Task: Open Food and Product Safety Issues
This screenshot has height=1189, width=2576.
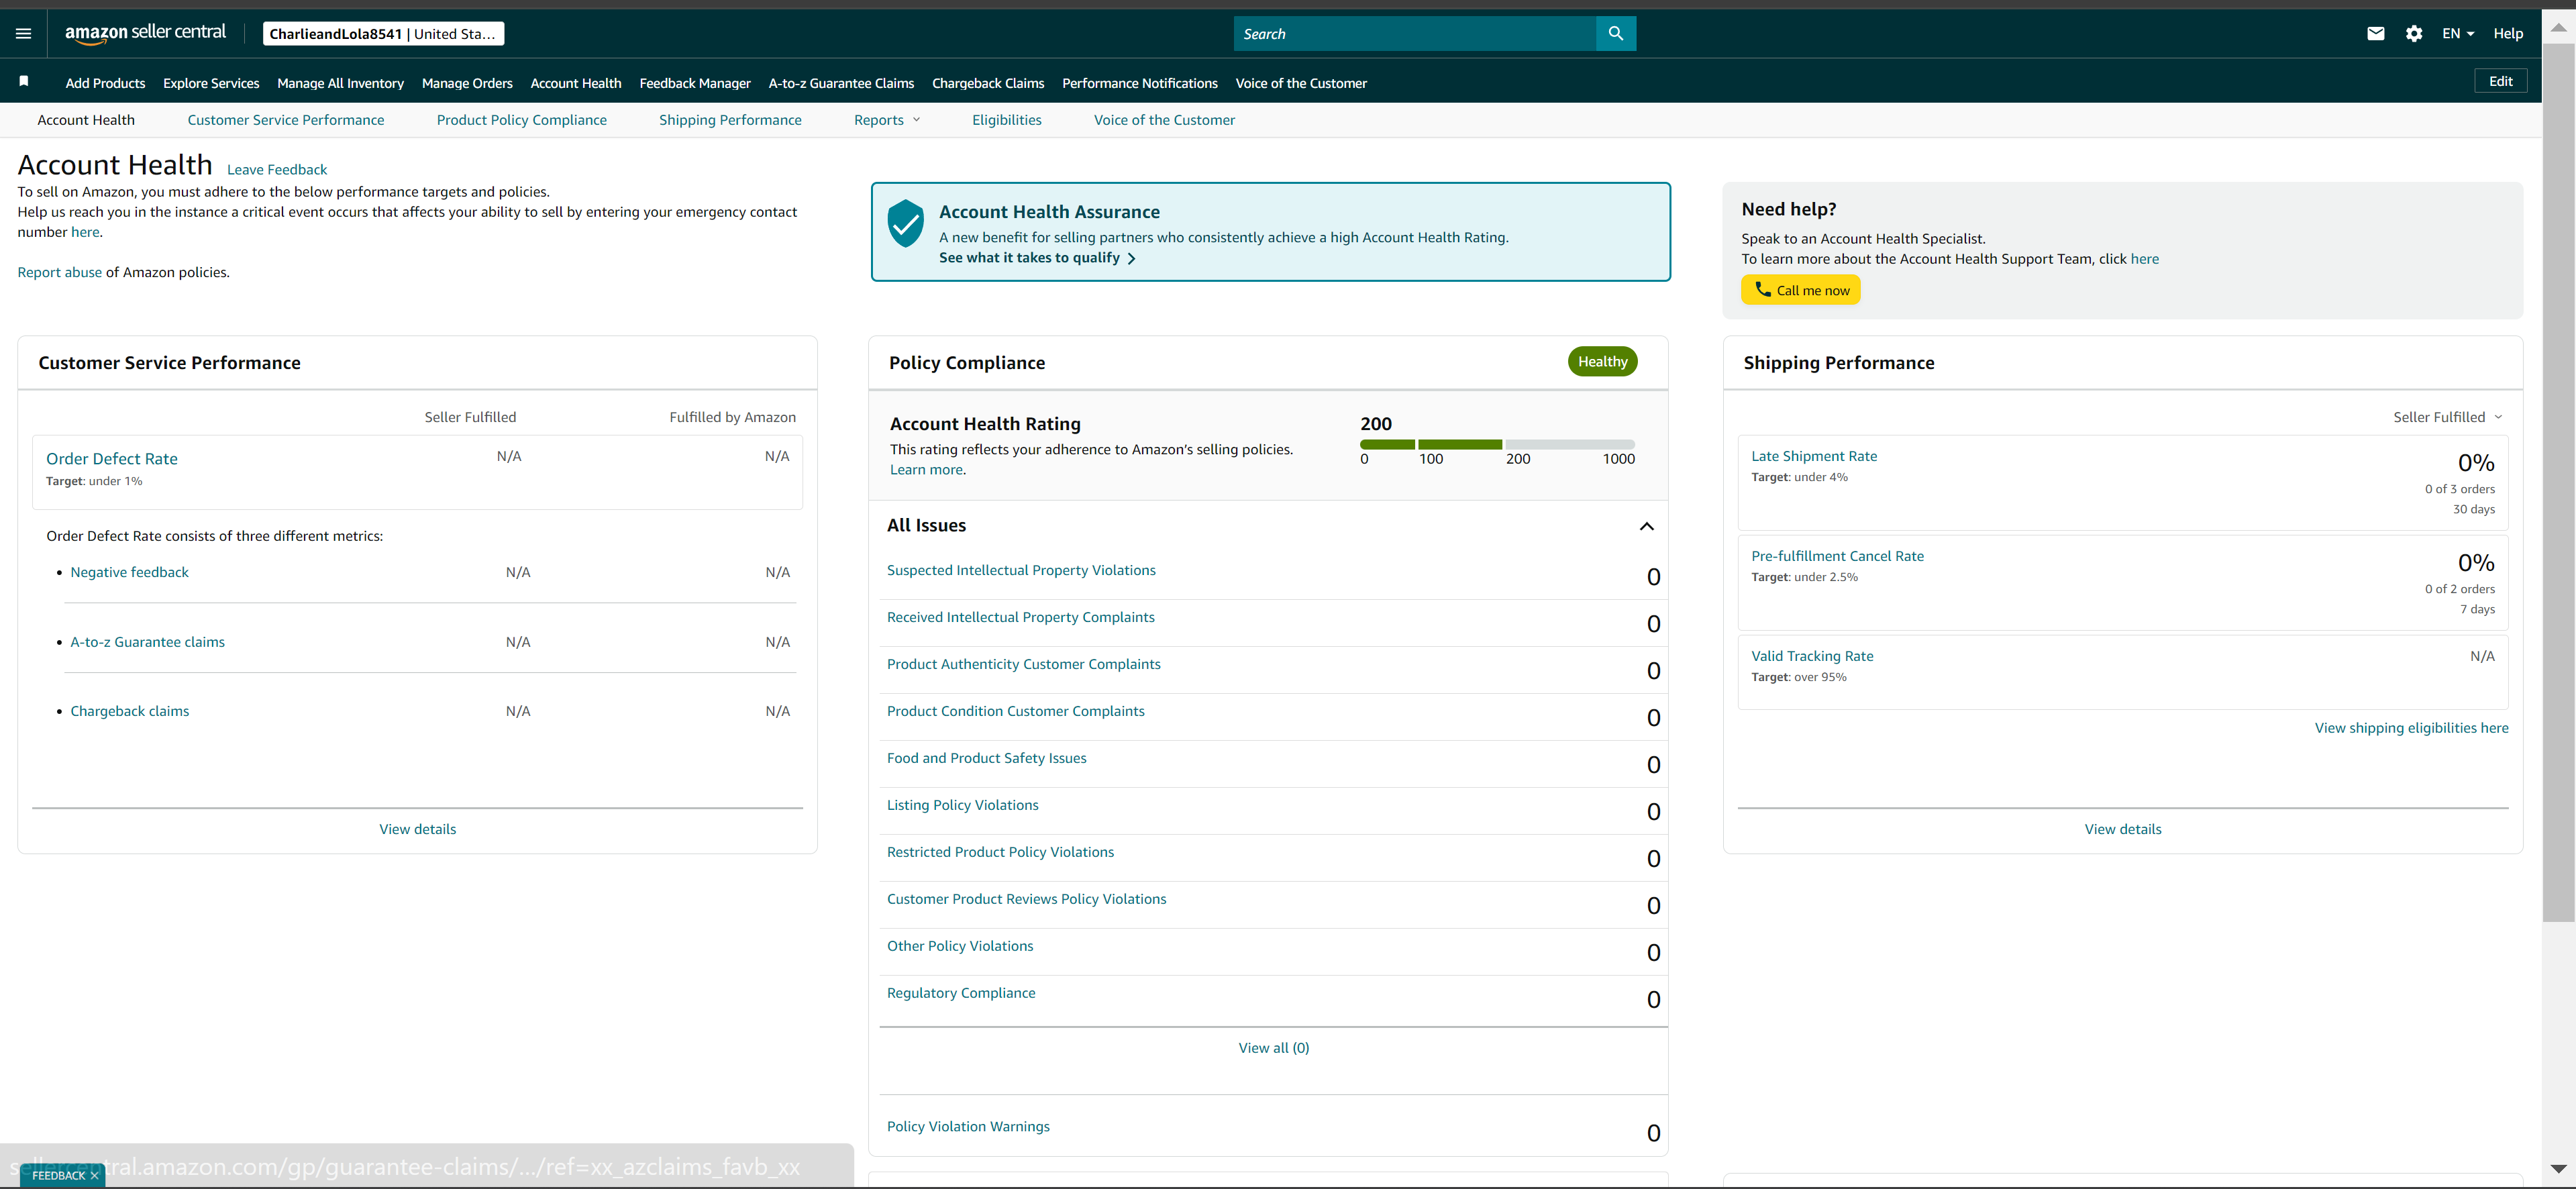Action: click(986, 758)
